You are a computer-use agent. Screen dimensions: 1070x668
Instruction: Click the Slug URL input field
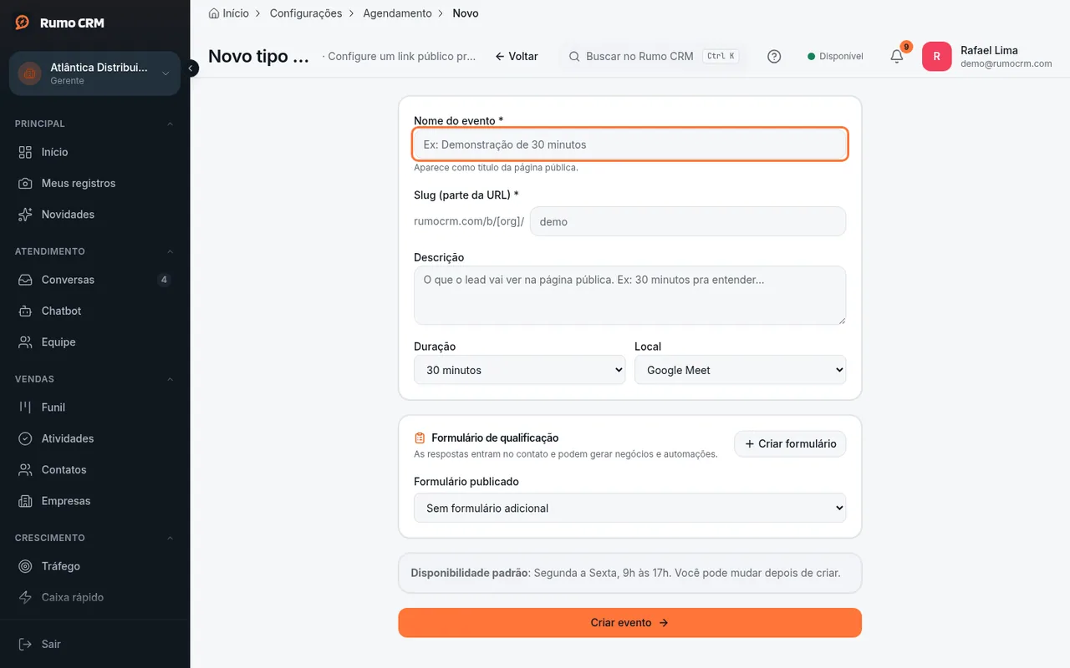(x=688, y=221)
